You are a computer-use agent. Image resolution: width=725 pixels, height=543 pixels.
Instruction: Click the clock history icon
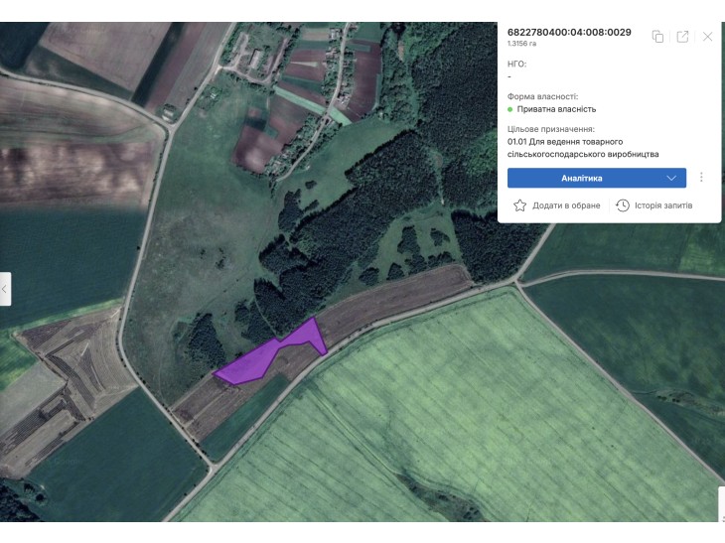623,205
